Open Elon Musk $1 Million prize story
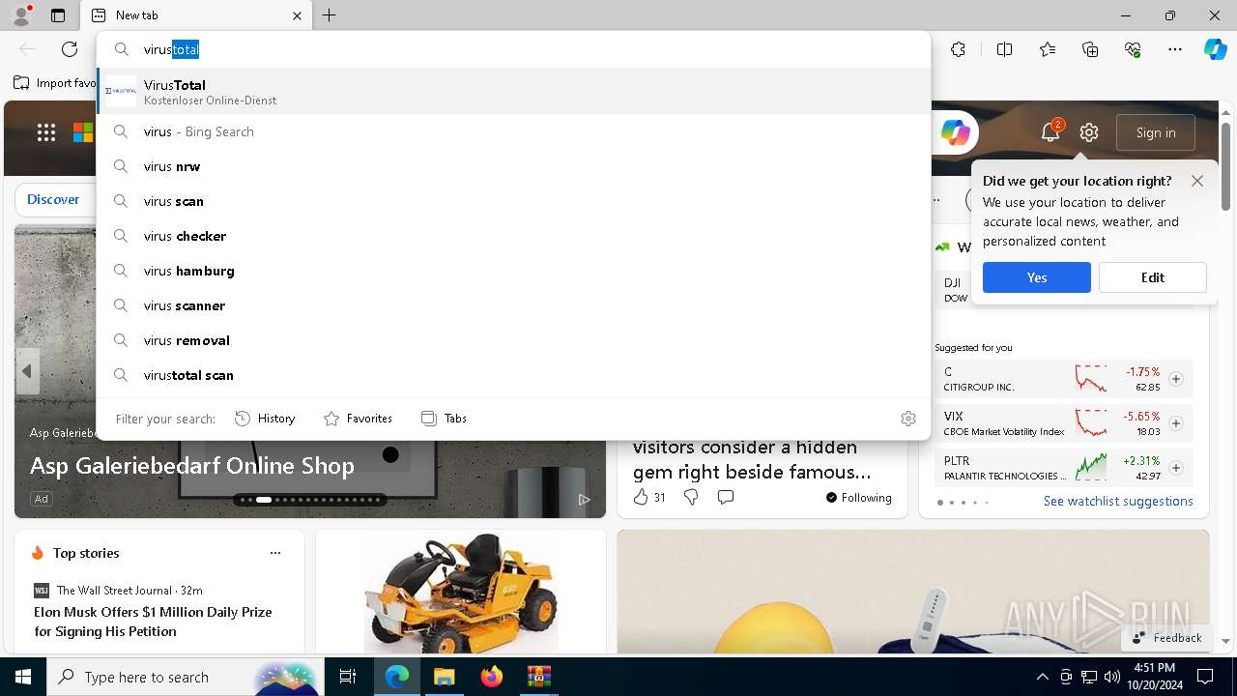Screen dimensions: 1237x696 153,622
